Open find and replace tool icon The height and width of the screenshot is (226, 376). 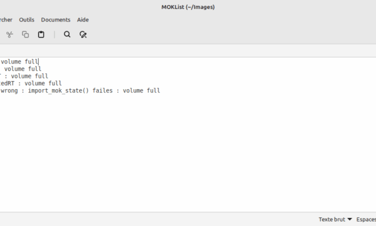coord(83,35)
